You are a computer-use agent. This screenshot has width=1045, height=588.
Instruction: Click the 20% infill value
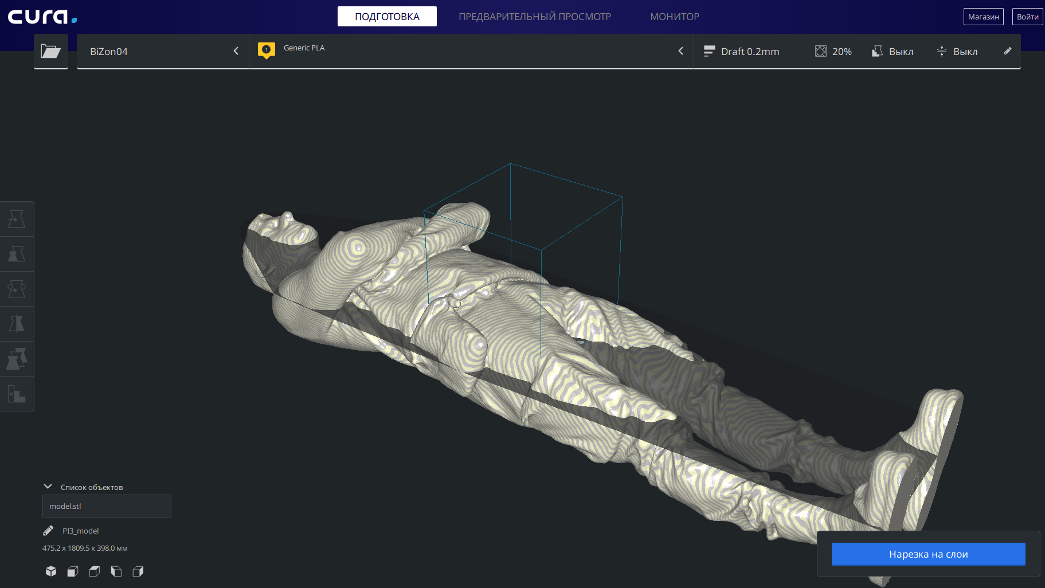(x=842, y=52)
